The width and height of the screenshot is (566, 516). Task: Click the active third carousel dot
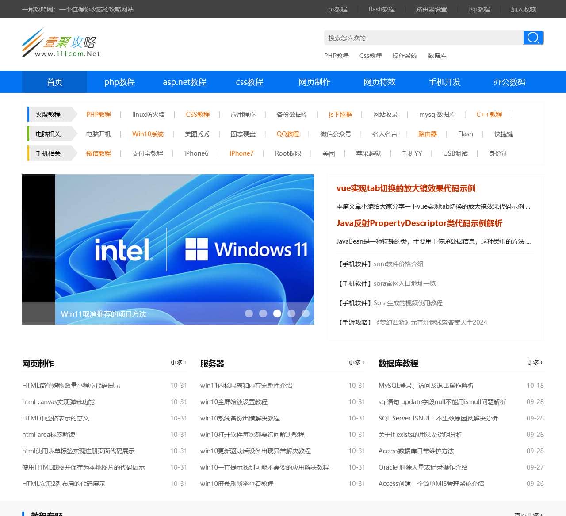click(277, 313)
